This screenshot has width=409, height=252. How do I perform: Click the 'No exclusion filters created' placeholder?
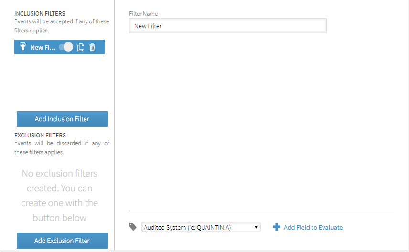(x=60, y=195)
